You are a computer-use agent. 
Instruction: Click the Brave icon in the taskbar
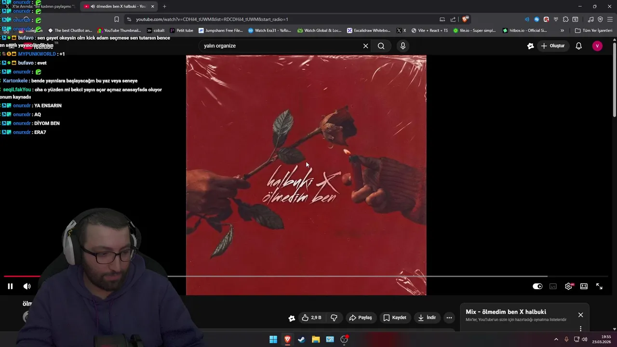coord(287,339)
